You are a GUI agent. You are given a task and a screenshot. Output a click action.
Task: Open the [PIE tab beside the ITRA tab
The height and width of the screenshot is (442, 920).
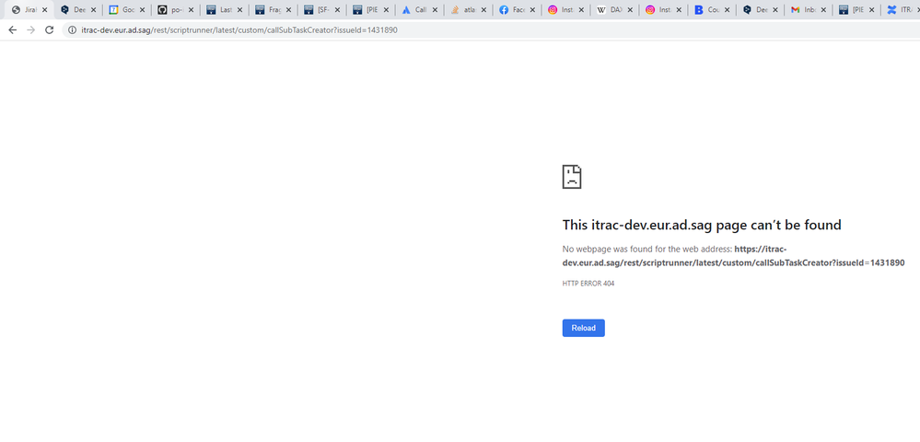pos(856,10)
